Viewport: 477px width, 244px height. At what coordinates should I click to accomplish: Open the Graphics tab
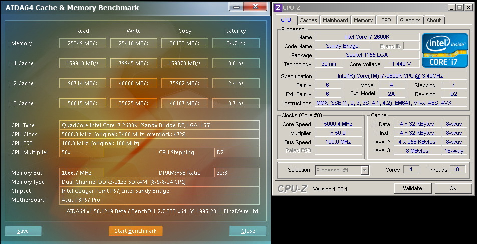tap(410, 20)
